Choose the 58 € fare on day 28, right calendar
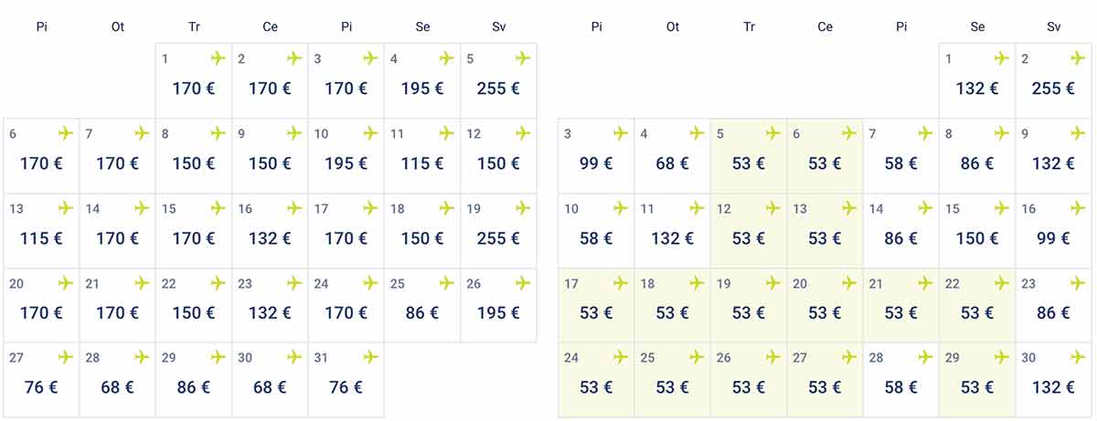 click(900, 388)
